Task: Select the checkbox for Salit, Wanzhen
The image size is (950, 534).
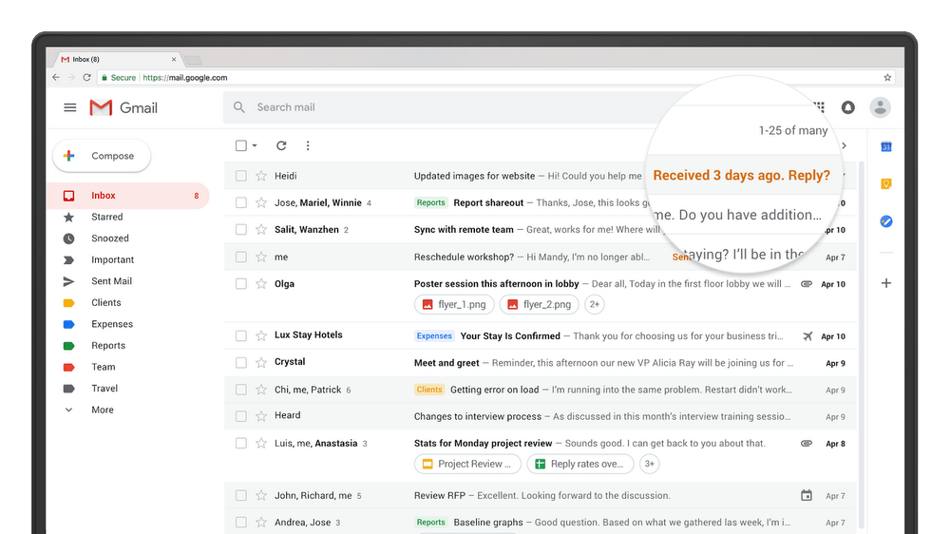Action: (241, 229)
